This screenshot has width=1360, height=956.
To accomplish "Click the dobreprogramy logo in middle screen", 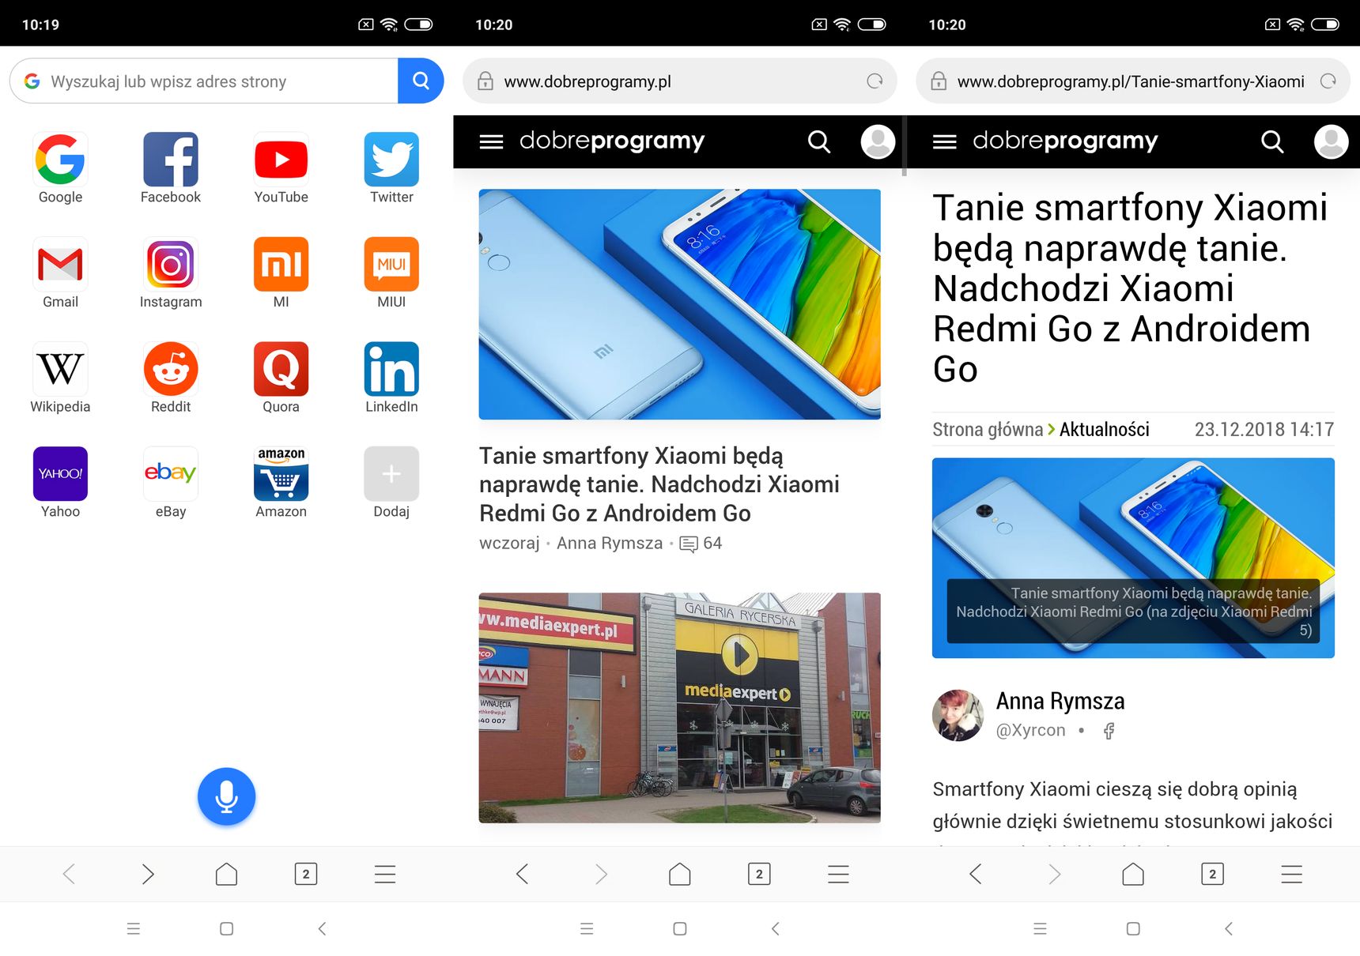I will [611, 141].
